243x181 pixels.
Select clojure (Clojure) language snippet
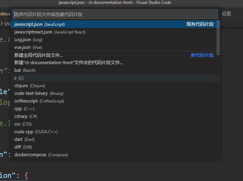[115, 86]
